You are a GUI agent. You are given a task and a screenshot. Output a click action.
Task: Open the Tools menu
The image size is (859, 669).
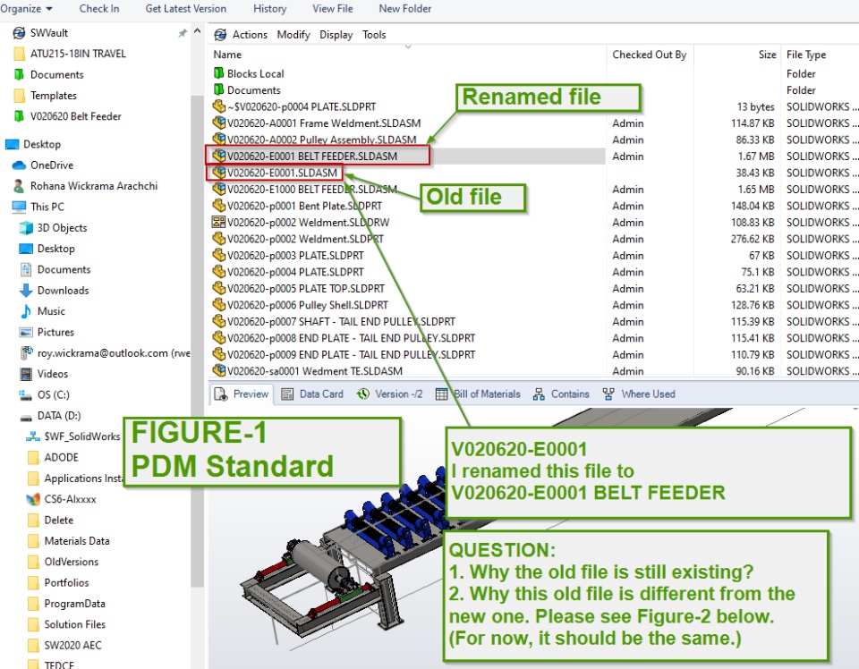point(374,35)
